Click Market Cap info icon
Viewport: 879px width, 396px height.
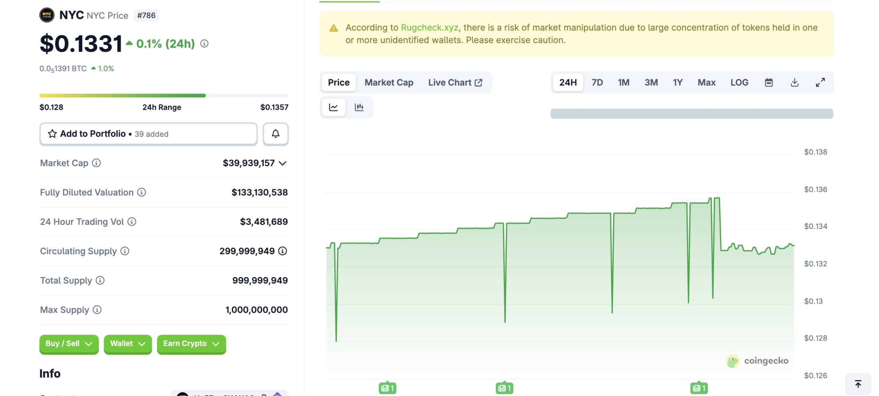96,163
